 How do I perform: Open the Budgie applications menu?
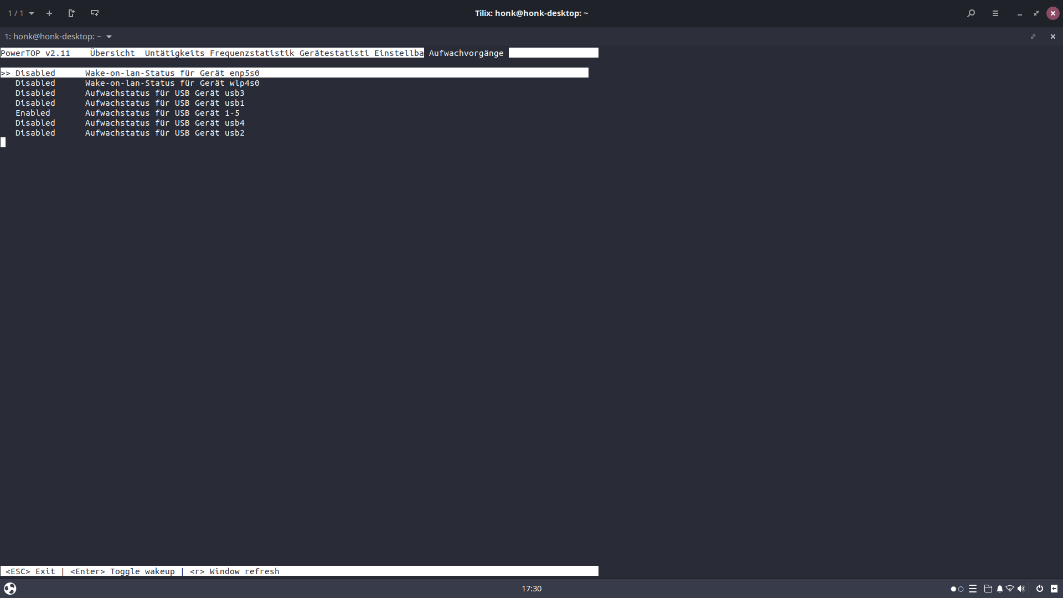tap(10, 589)
